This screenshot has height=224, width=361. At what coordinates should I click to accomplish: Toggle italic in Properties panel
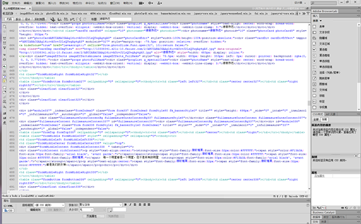click(131, 205)
